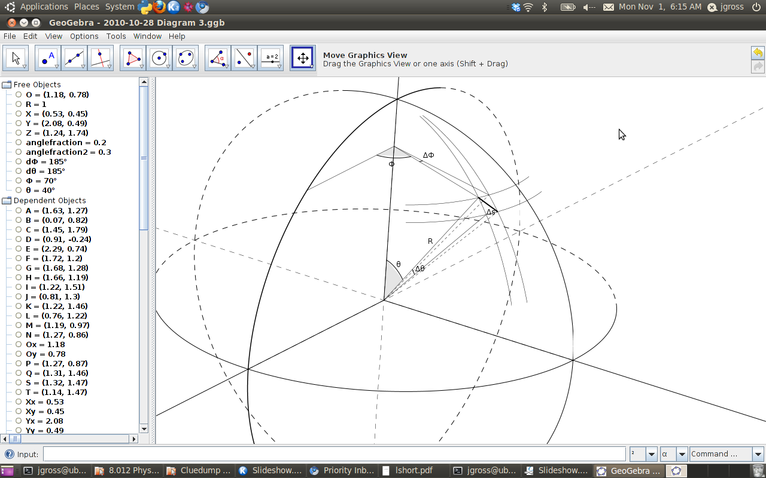Select the Ellipse tool
Screen dimensions: 766x478
pos(186,58)
